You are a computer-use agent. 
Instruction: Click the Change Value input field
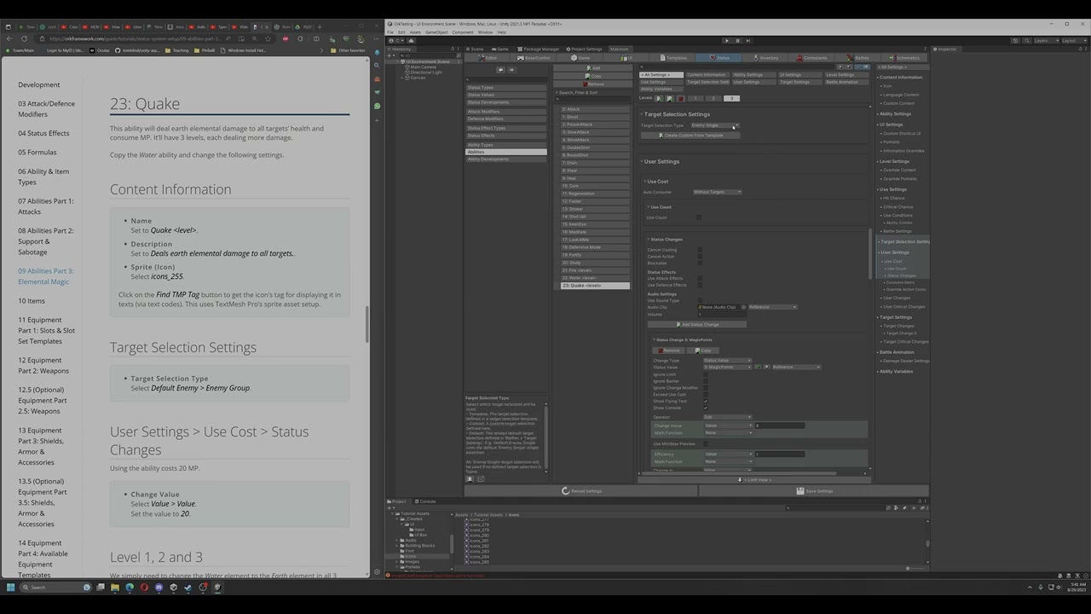point(779,426)
